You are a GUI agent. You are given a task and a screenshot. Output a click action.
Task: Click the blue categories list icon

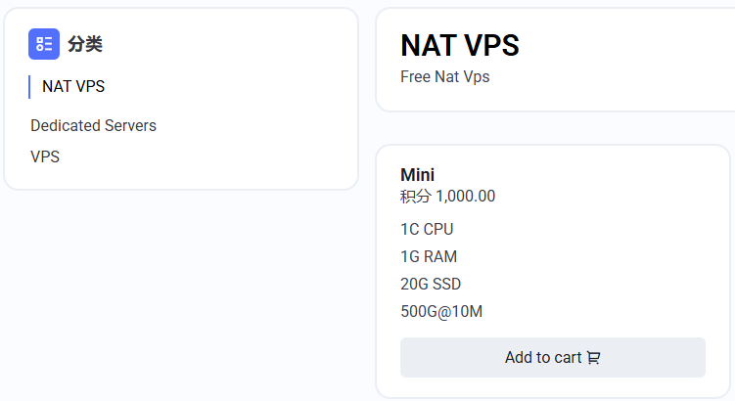(x=44, y=44)
